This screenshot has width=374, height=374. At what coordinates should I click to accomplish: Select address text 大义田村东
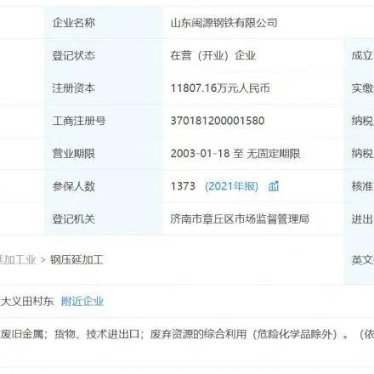[27, 301]
